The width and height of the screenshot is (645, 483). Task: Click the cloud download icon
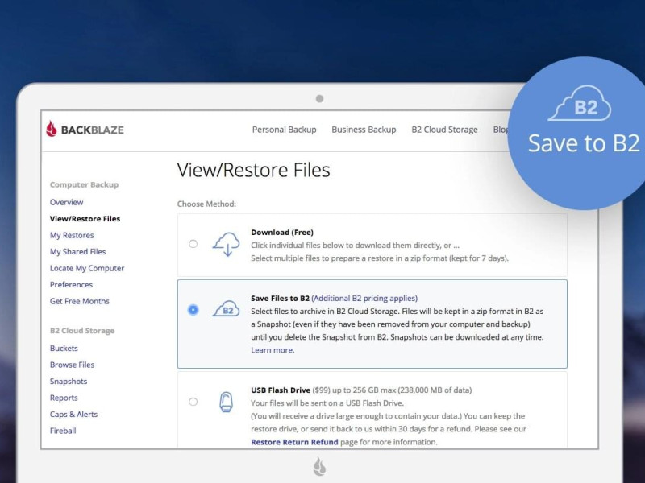point(227,244)
